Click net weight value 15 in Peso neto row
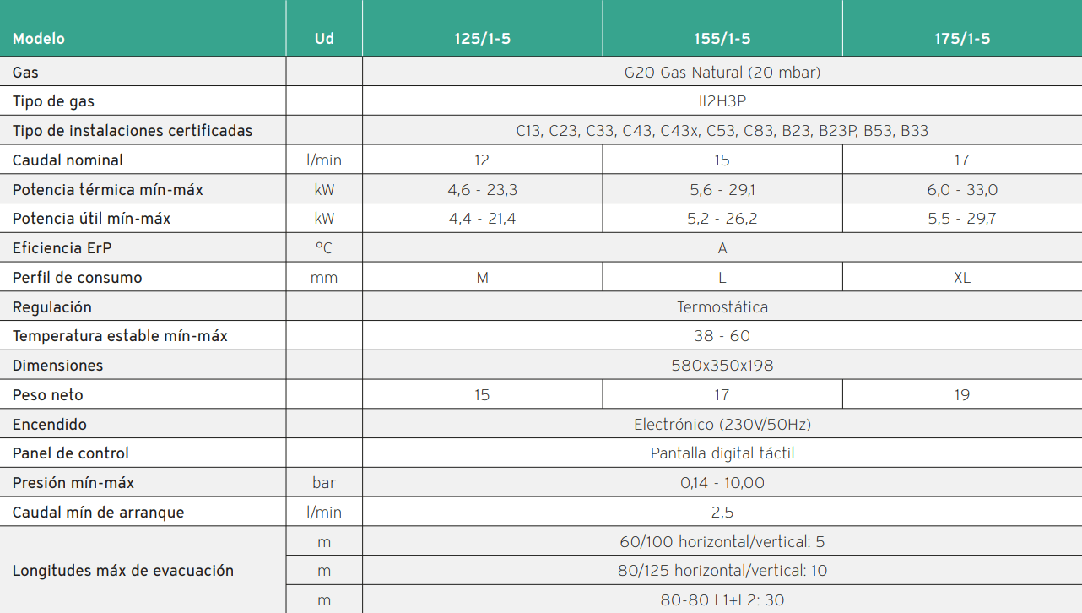Screen dimensions: 1082x613 coord(482,395)
